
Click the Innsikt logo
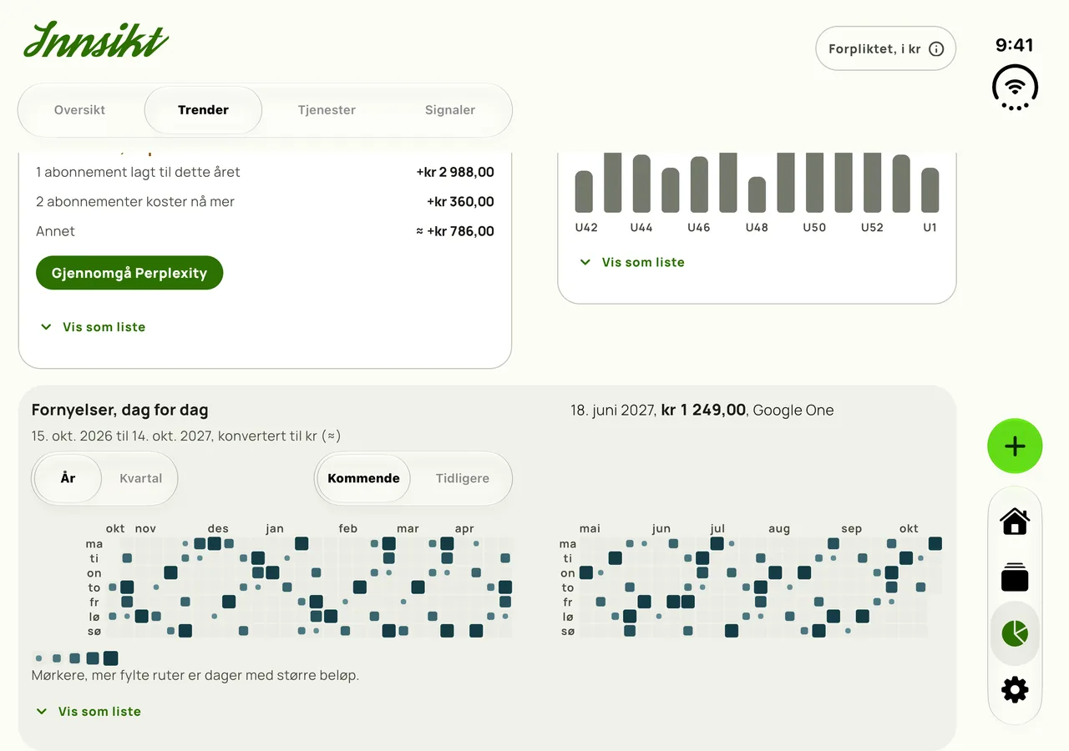click(96, 41)
